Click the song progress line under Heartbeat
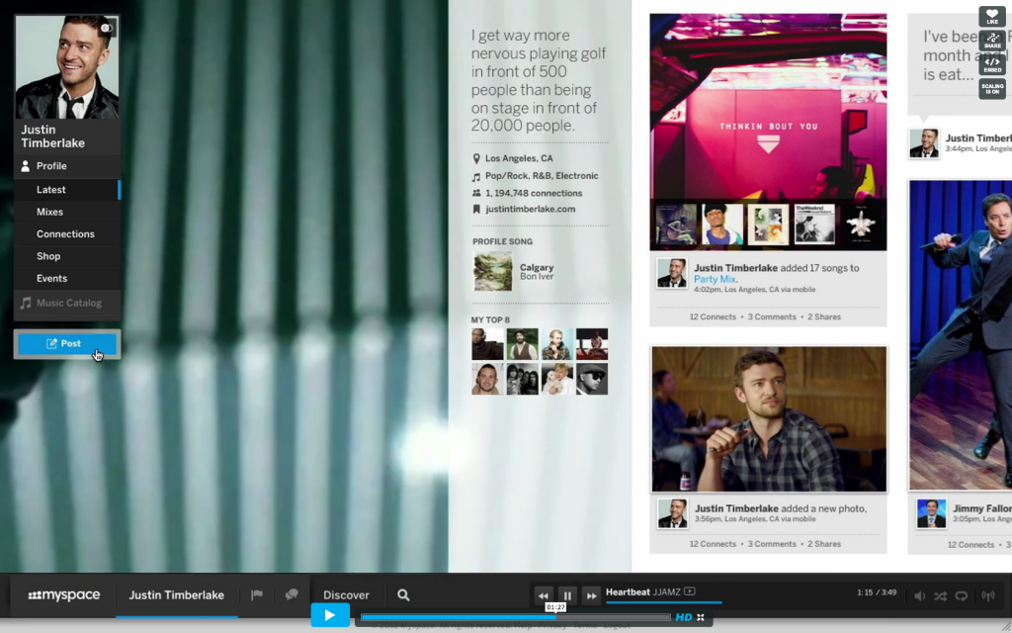The height and width of the screenshot is (633, 1012). (x=664, y=602)
